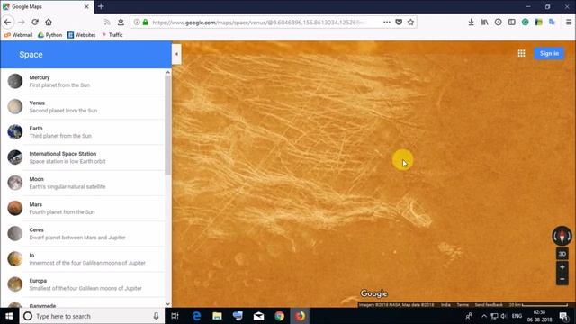Open the Websites bookmark folder

(82, 35)
